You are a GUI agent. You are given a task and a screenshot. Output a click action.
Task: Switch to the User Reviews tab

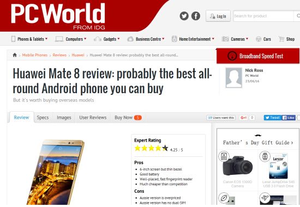pyautogui.click(x=93, y=118)
